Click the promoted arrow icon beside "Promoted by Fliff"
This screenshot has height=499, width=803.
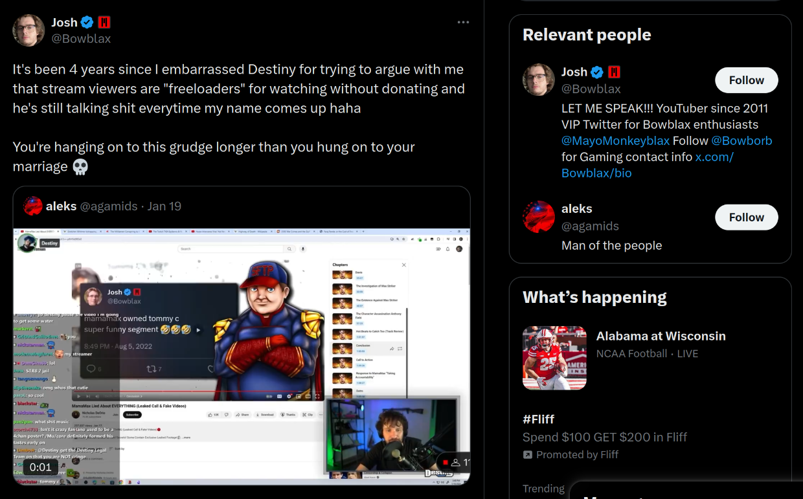click(528, 455)
